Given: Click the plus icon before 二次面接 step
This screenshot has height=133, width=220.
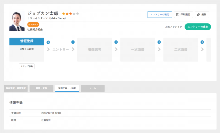Looking at the screenshot, I should point(159,42).
